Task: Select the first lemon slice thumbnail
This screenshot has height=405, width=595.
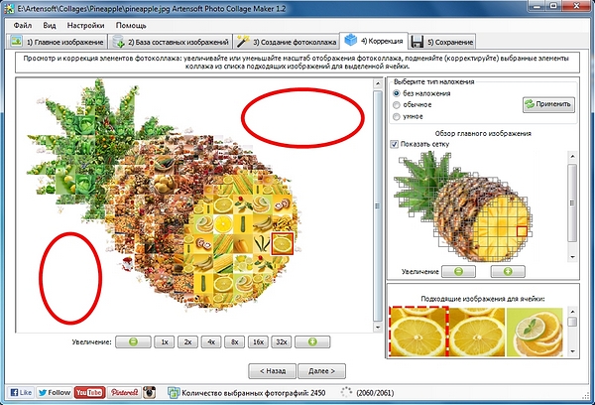Action: [x=418, y=333]
